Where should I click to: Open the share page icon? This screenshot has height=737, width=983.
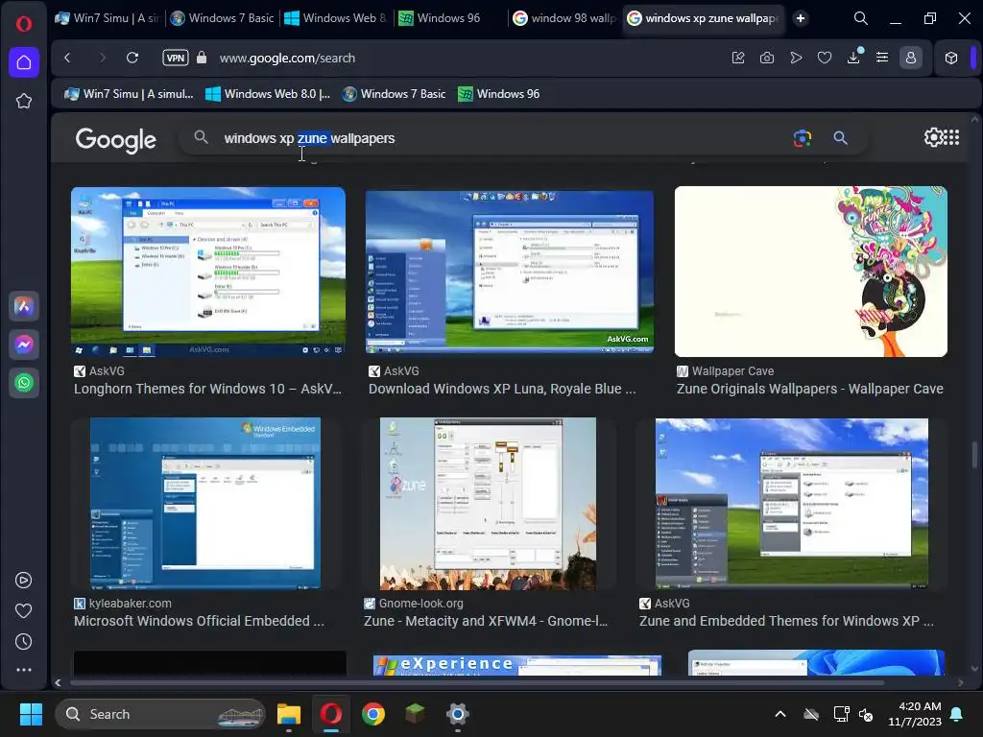[738, 58]
